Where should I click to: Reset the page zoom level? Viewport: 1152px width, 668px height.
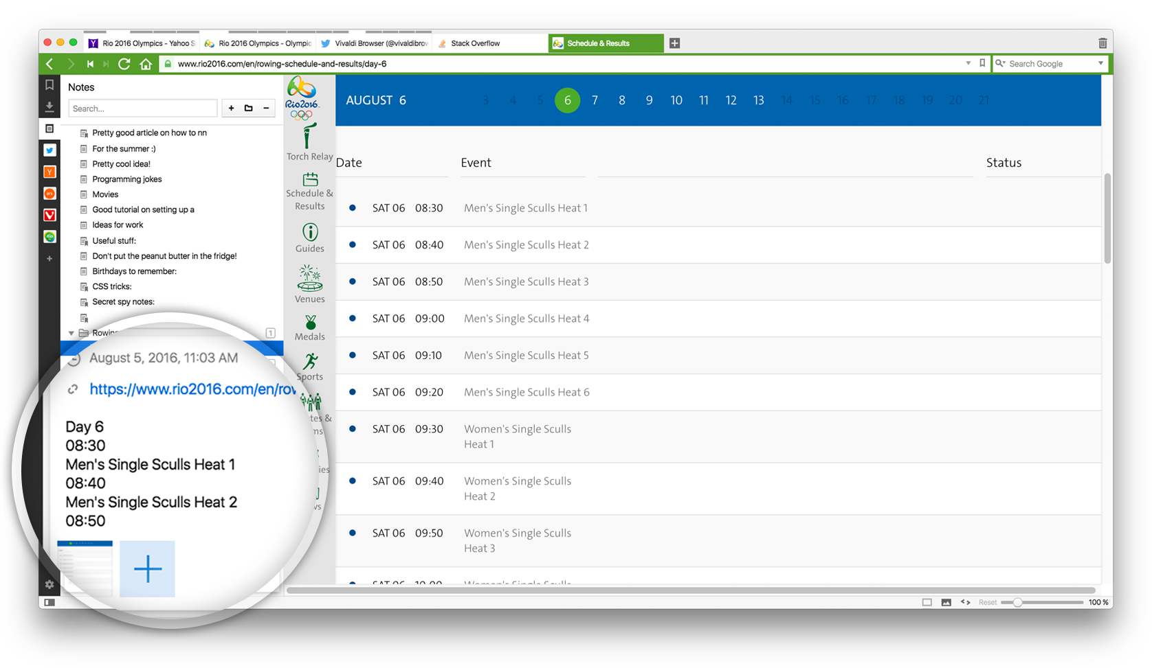(x=988, y=602)
